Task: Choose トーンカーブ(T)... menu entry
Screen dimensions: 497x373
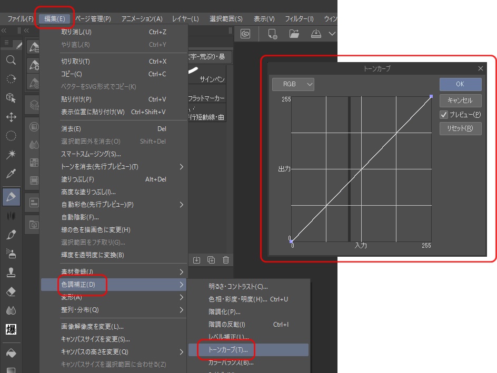Action: click(248, 350)
